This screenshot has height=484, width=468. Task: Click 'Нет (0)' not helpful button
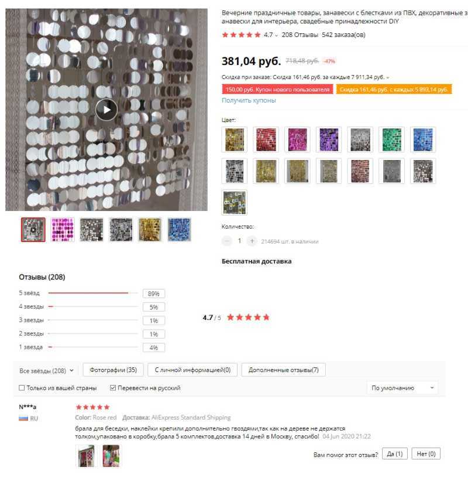pyautogui.click(x=426, y=454)
